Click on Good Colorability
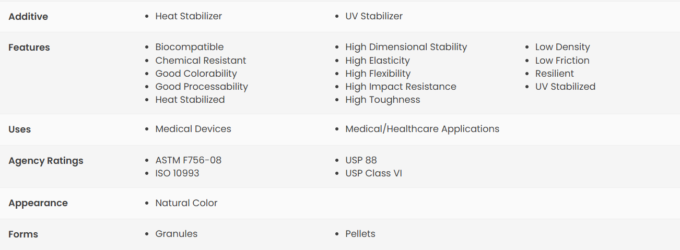Viewport: 680px width, 250px height. 196,74
